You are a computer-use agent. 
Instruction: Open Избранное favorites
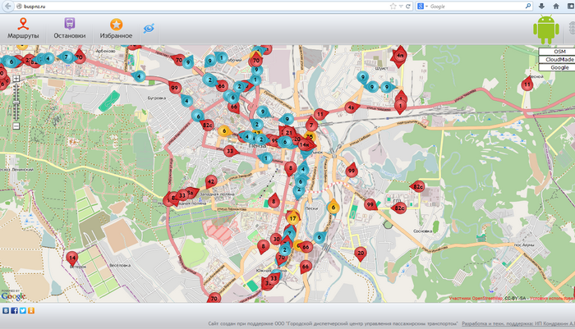[x=116, y=29]
